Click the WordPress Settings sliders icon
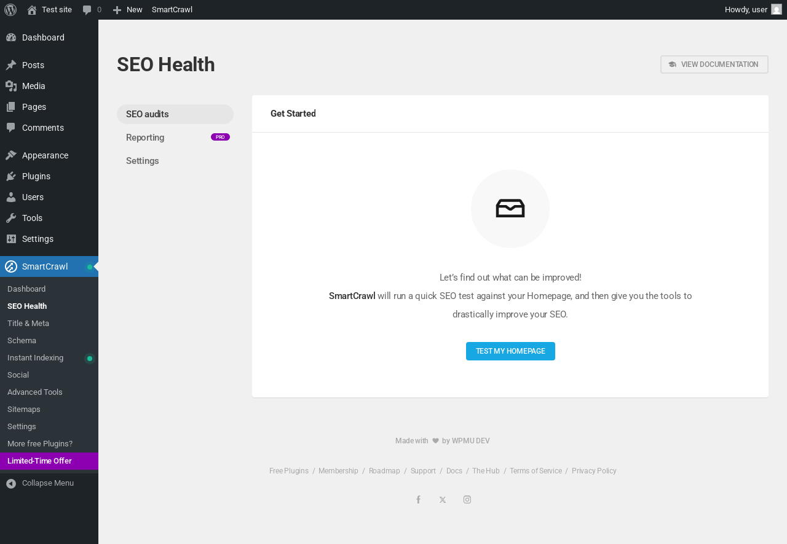 pos(11,239)
